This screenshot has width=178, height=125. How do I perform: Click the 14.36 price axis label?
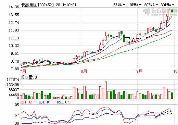coord(14,7)
